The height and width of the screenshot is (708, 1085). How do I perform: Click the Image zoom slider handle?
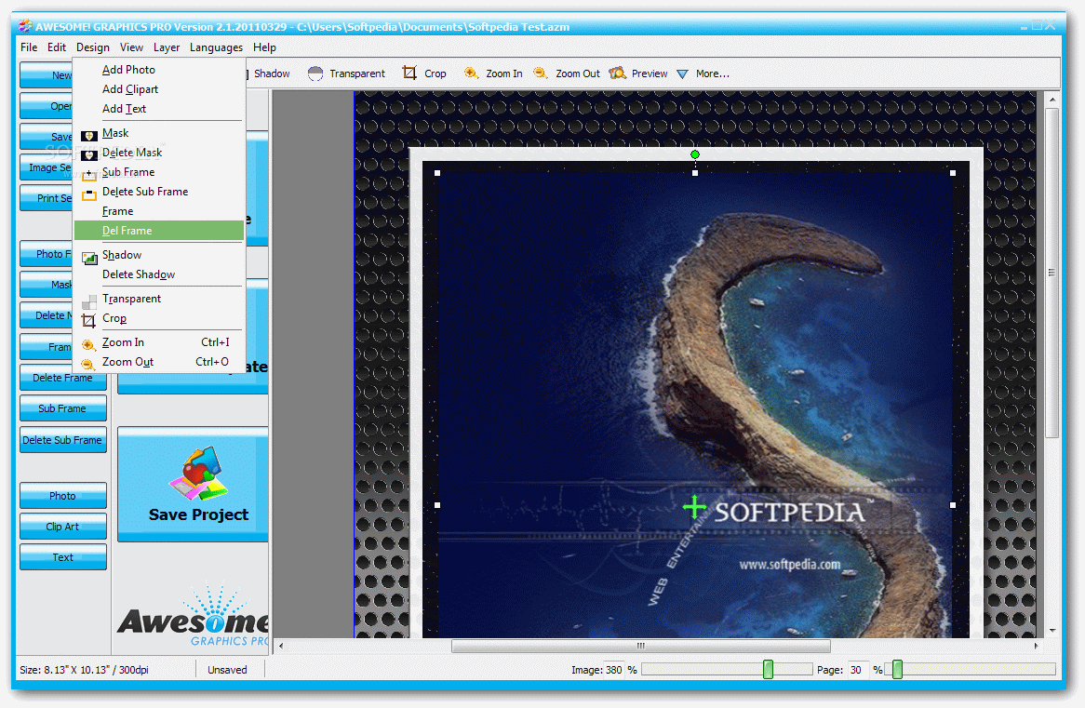[768, 669]
